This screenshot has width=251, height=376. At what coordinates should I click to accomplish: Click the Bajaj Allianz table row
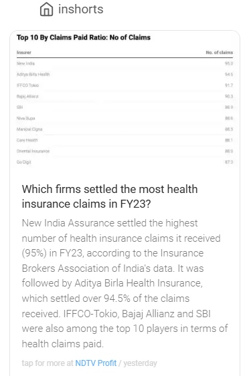coord(124,96)
